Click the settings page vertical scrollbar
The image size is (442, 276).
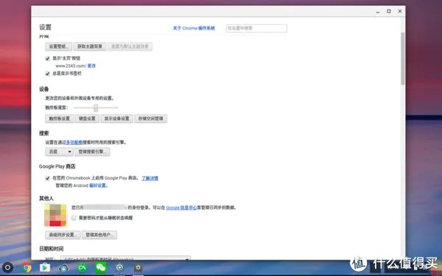click(403, 59)
